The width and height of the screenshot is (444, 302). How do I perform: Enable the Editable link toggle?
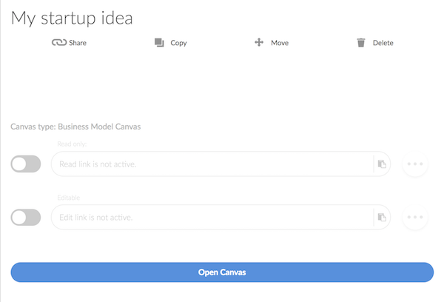point(26,218)
